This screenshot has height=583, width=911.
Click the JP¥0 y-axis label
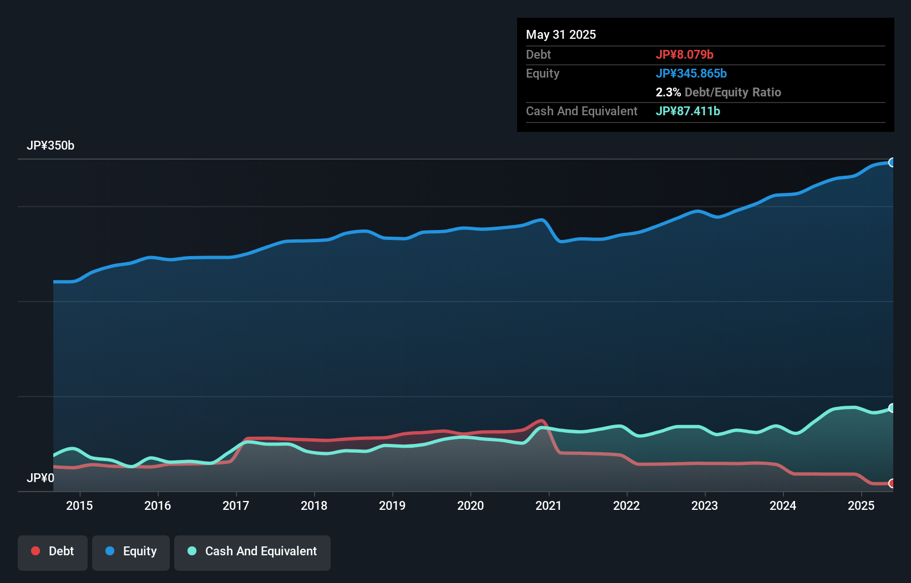click(x=41, y=478)
